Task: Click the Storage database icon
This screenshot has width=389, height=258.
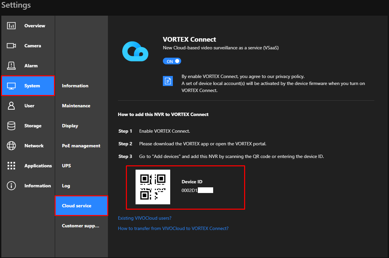Action: [11, 126]
